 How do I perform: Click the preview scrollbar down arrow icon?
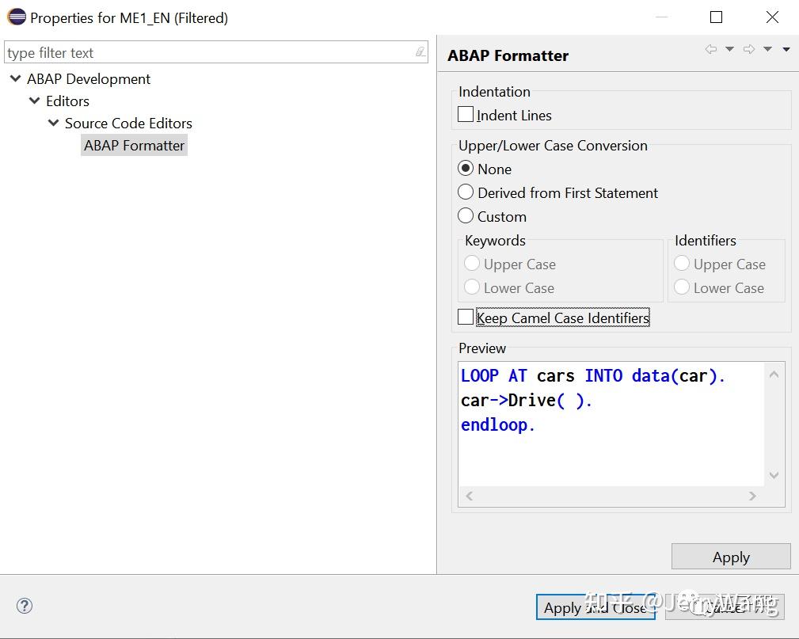pos(774,475)
